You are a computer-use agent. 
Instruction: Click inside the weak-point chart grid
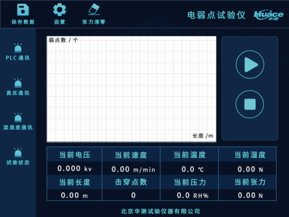pyautogui.click(x=131, y=89)
